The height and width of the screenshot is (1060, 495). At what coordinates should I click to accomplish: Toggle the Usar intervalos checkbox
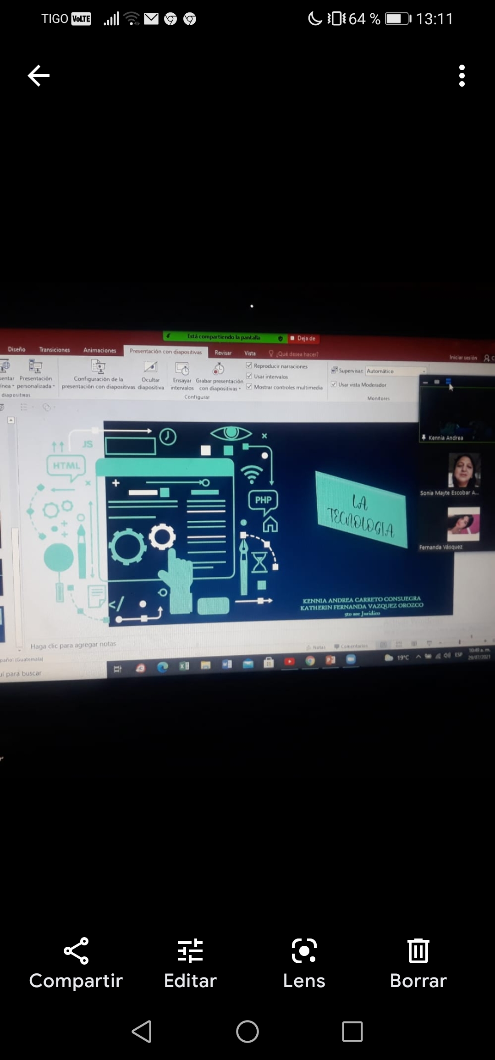point(249,376)
